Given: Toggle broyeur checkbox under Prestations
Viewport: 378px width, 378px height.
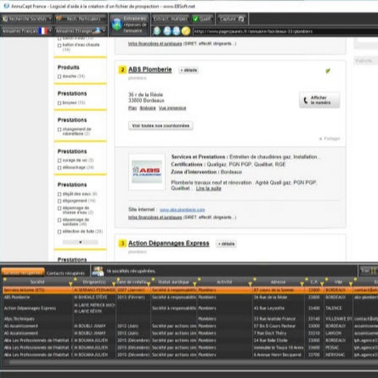Looking at the screenshot, I should coord(59,103).
